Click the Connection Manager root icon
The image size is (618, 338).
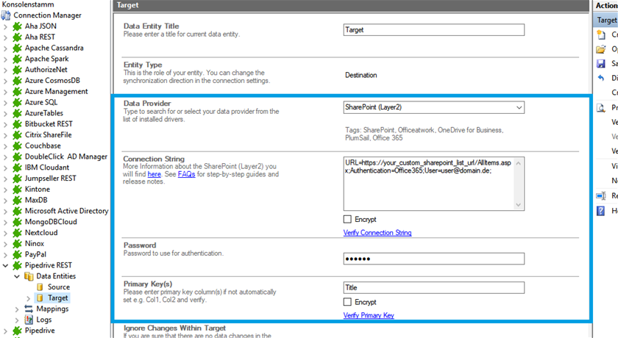point(7,15)
